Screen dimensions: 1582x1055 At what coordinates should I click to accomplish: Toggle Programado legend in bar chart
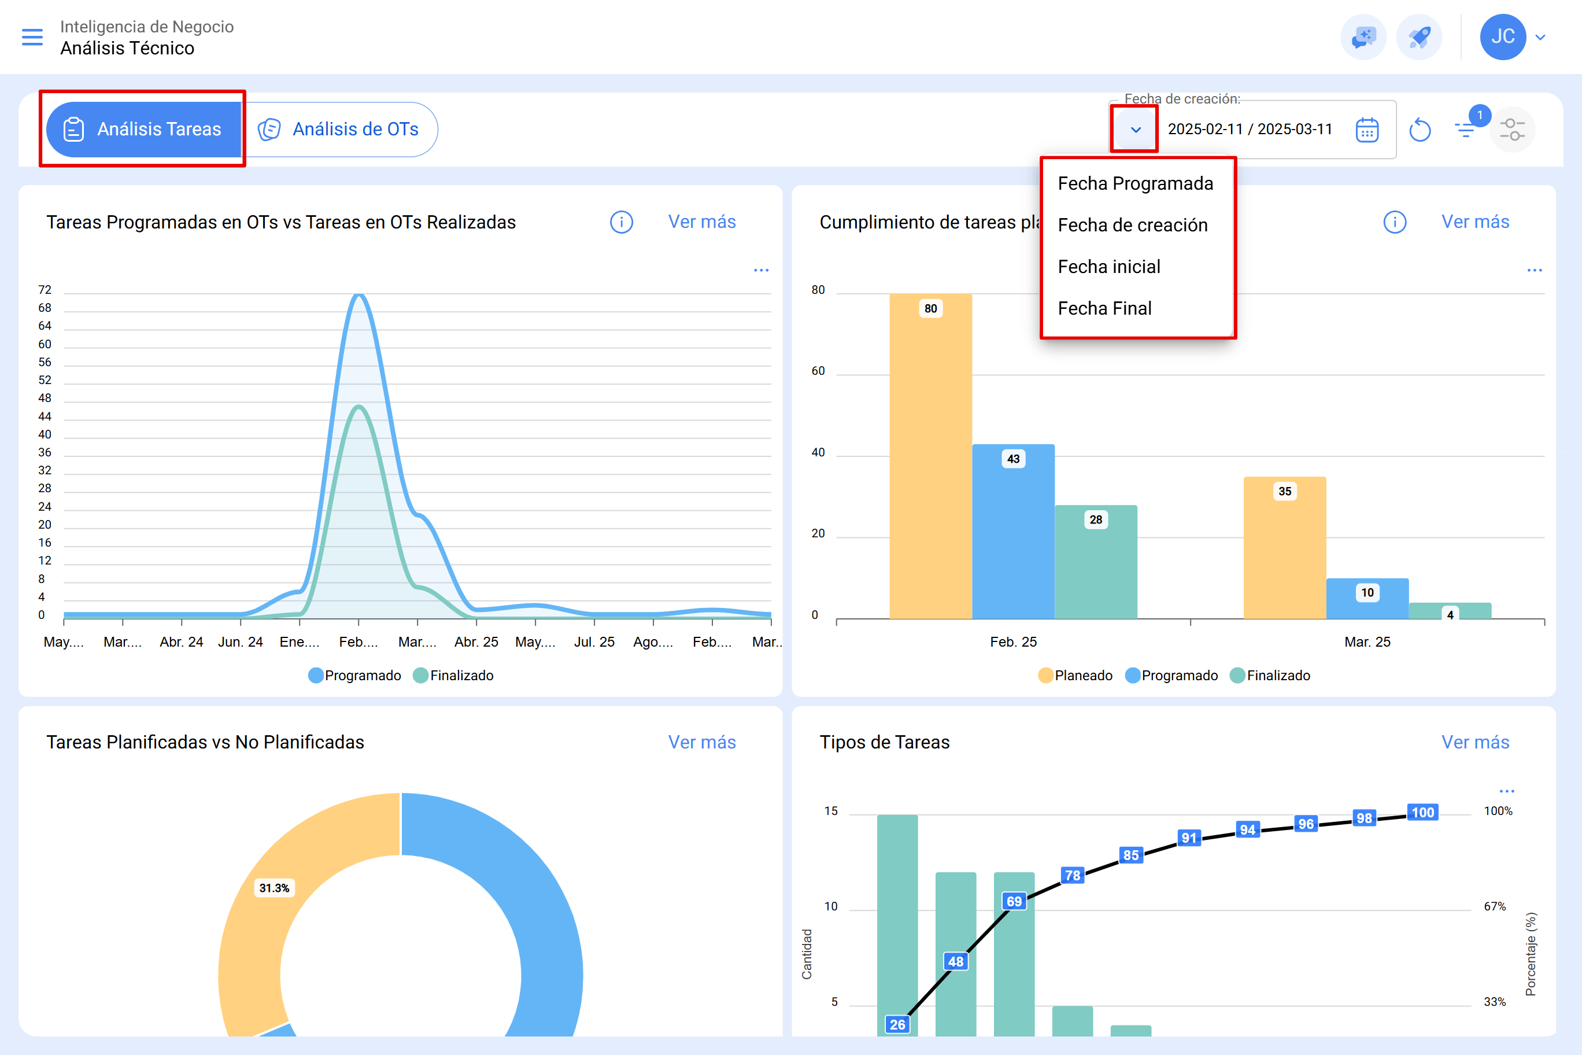pyautogui.click(x=1171, y=676)
